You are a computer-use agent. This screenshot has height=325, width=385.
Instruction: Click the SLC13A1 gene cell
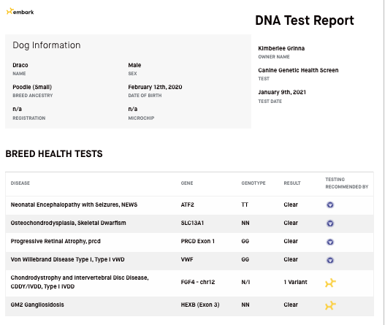[x=192, y=223]
